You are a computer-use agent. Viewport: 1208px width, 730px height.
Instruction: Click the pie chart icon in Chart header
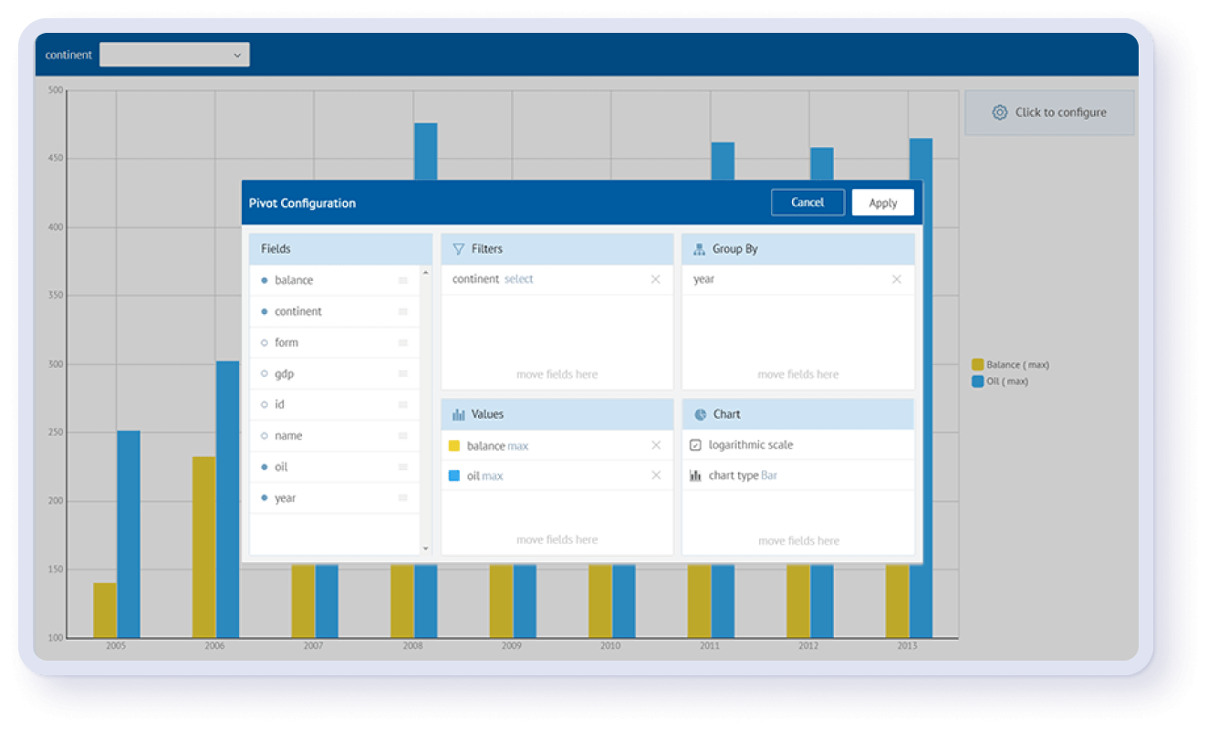coord(700,414)
